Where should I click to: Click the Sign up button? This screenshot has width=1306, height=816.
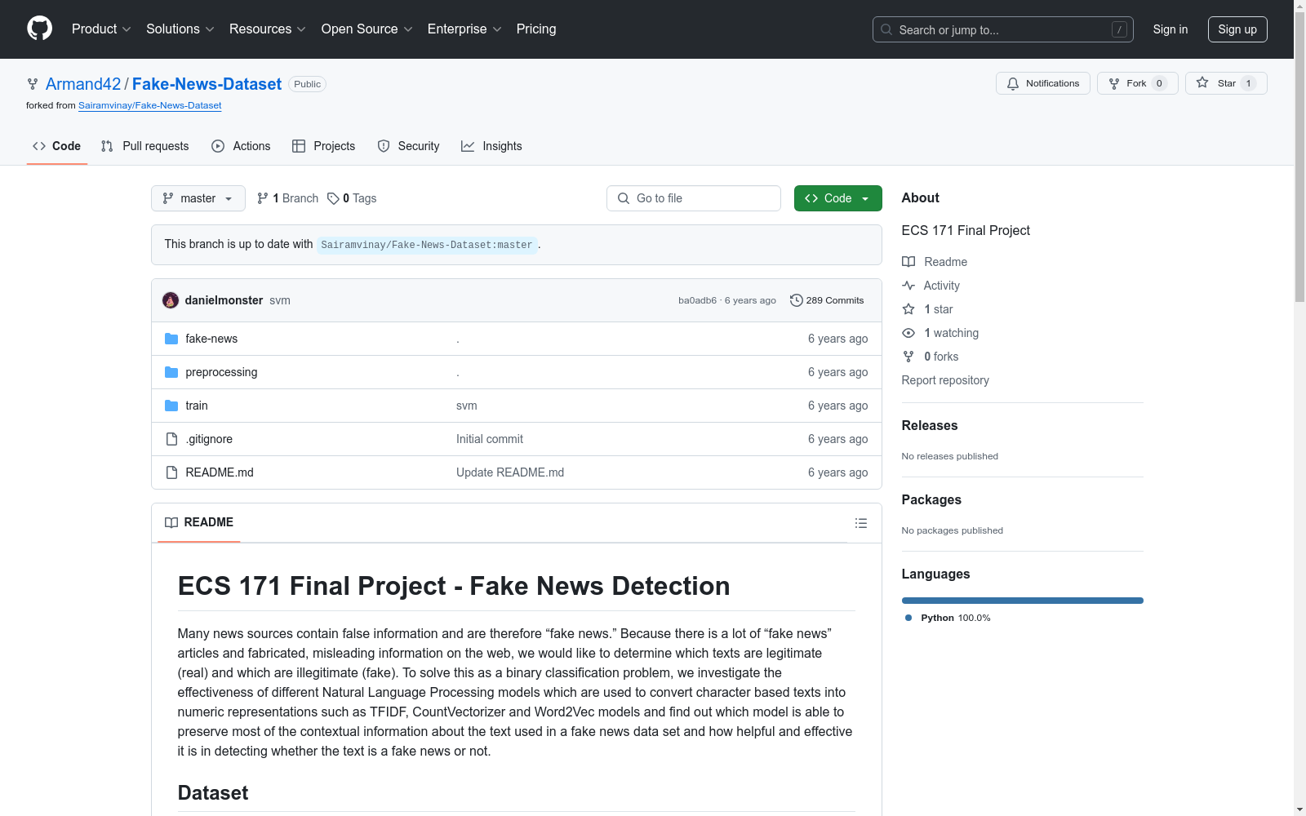pyautogui.click(x=1237, y=29)
